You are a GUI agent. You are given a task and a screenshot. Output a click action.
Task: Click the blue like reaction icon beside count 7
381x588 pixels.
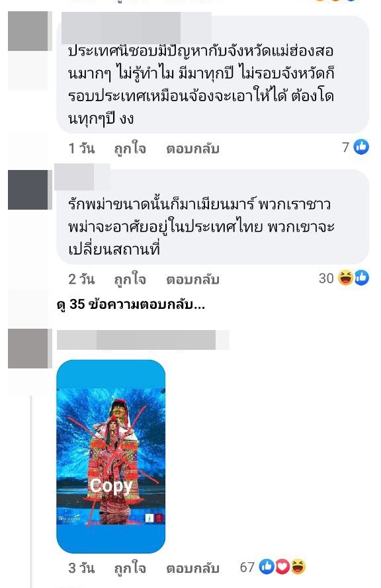(362, 147)
